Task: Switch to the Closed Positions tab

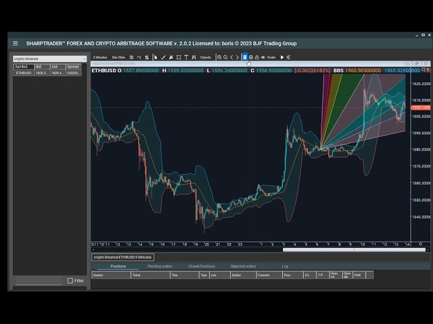Action: point(202,267)
